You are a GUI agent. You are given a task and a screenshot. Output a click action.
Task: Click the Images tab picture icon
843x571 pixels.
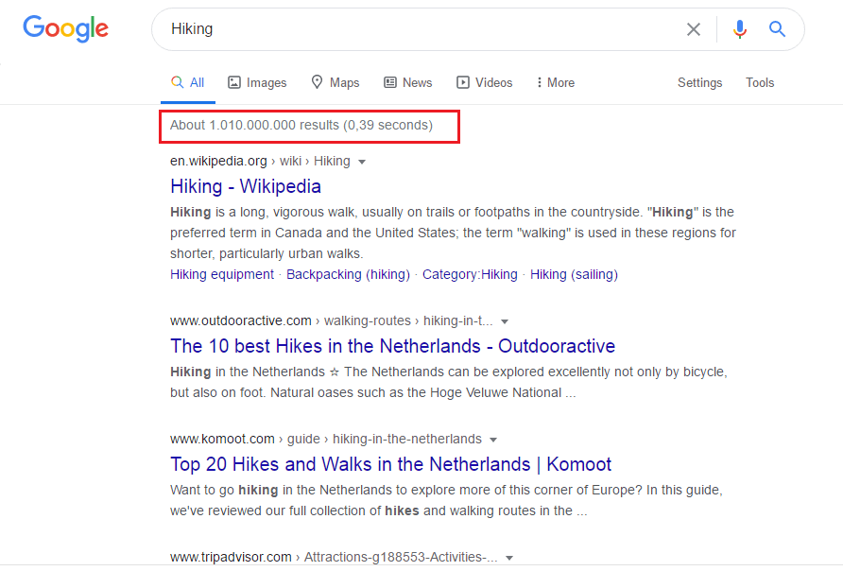pyautogui.click(x=233, y=82)
